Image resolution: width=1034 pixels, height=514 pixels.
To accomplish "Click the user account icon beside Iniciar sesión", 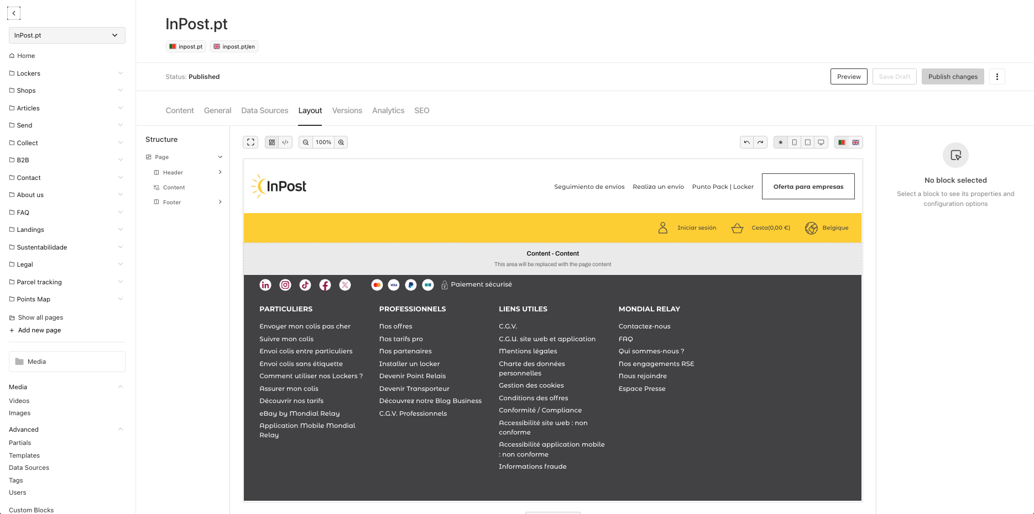I will (663, 227).
